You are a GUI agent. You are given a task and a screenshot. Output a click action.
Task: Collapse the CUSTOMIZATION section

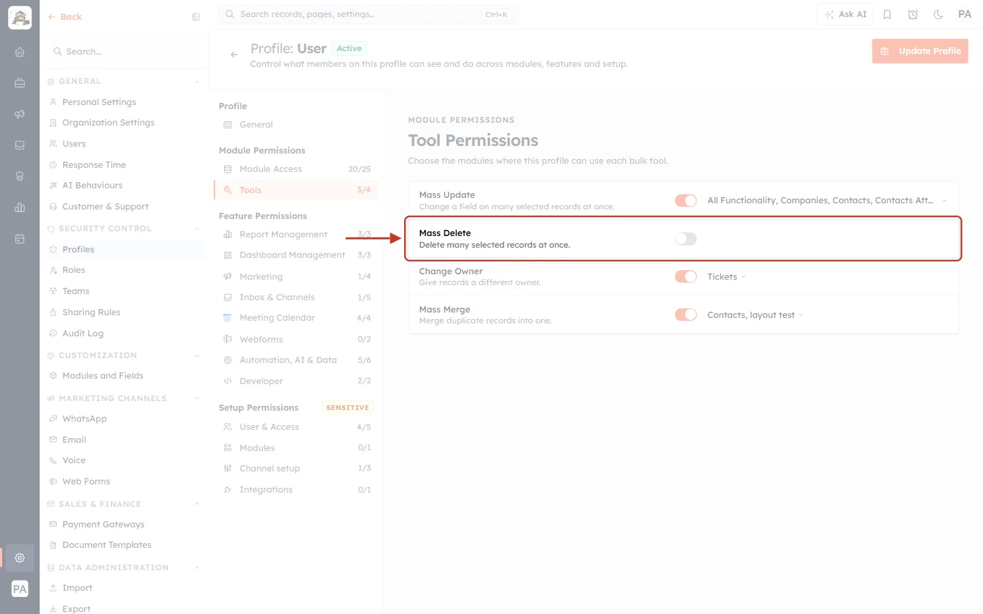pyautogui.click(x=197, y=355)
